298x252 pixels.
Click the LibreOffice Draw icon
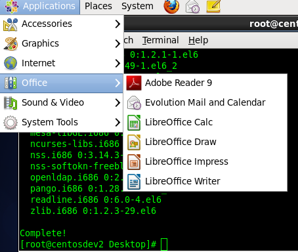tap(134, 142)
